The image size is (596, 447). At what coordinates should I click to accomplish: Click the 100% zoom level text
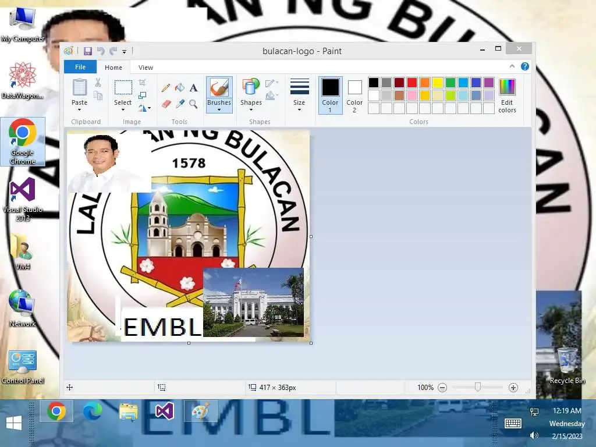coord(425,388)
